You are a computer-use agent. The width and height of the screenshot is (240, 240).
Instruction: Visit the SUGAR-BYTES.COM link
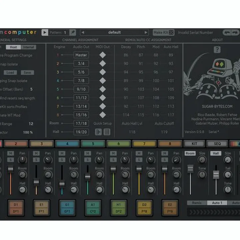coord(217,106)
